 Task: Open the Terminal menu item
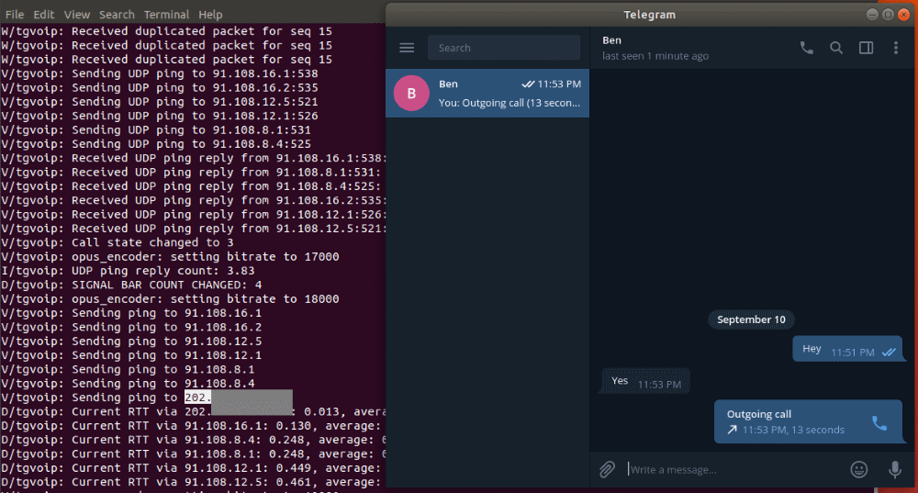click(166, 15)
